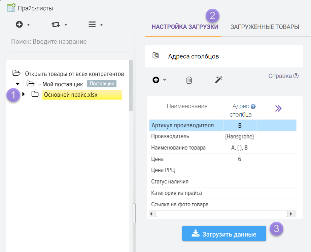Switch to the Загруженные товары tab
Image resolution: width=311 pixels, height=252 pixels.
(265, 27)
